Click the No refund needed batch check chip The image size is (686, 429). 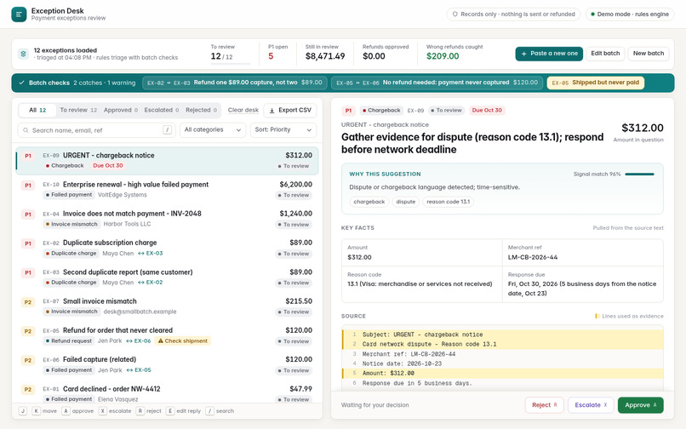[437, 83]
